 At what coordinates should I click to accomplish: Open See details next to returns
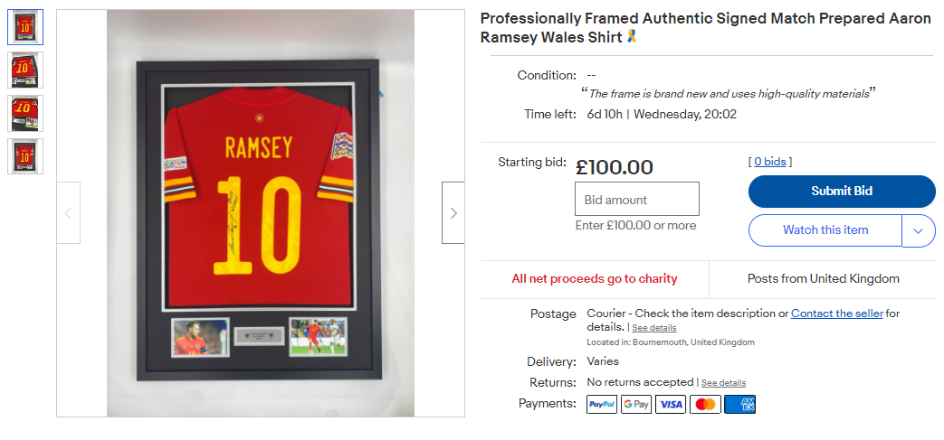tap(723, 383)
